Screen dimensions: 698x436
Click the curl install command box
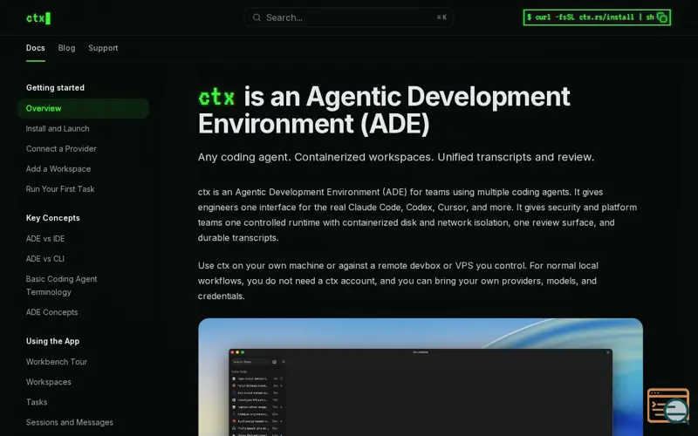[x=597, y=17]
